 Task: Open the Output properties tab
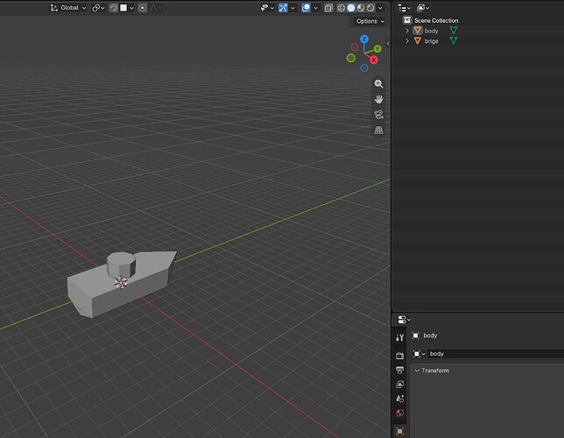click(x=399, y=370)
